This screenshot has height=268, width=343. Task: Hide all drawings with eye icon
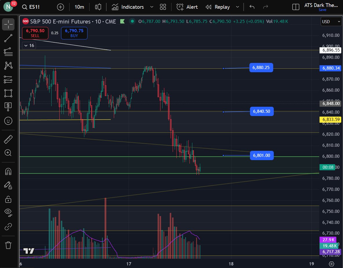(8, 212)
